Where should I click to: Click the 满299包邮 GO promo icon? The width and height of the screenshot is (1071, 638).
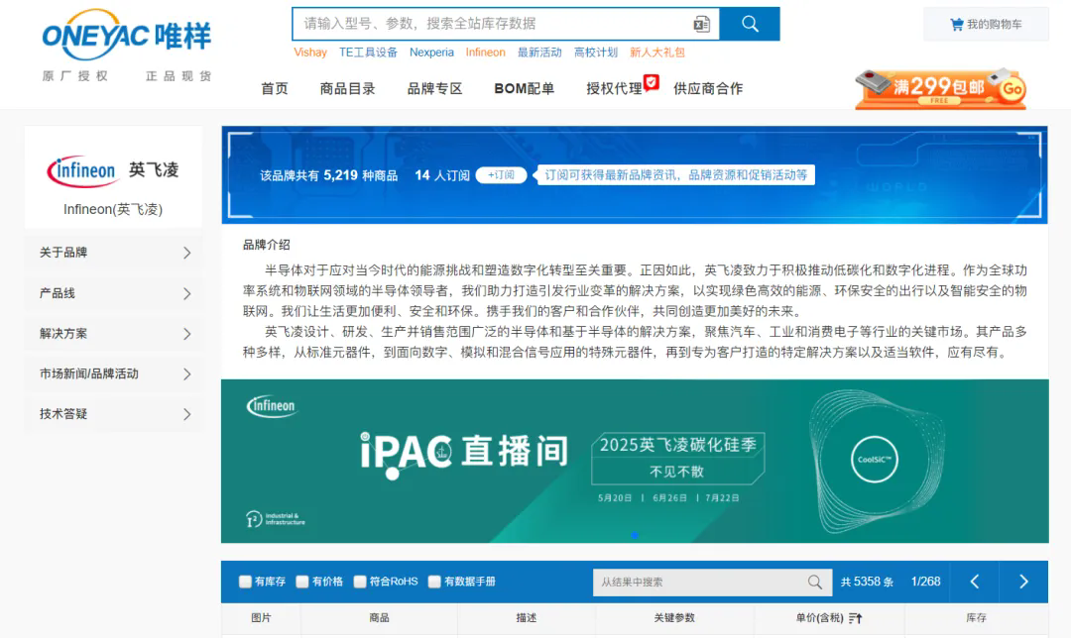[x=938, y=88]
